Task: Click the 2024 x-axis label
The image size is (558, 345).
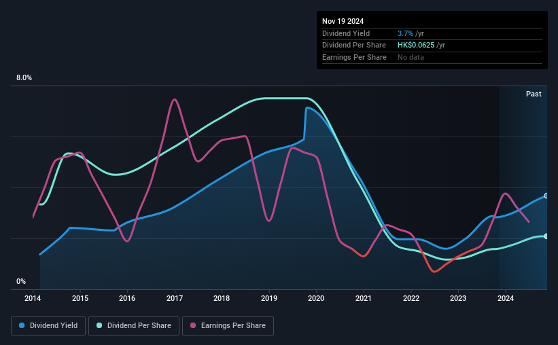Action: point(506,298)
